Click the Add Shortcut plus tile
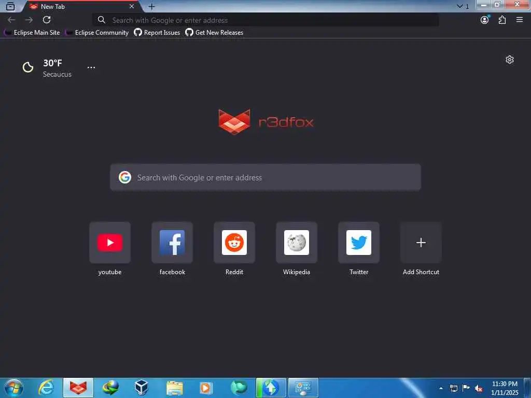 (x=421, y=243)
